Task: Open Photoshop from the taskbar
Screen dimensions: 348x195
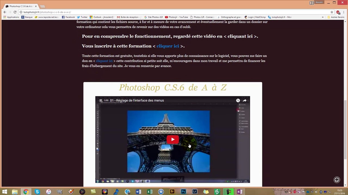Action: pyautogui.click(x=183, y=192)
